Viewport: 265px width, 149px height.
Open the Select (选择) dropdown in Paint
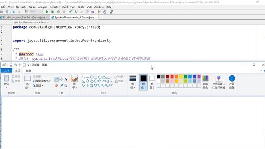point(27,86)
